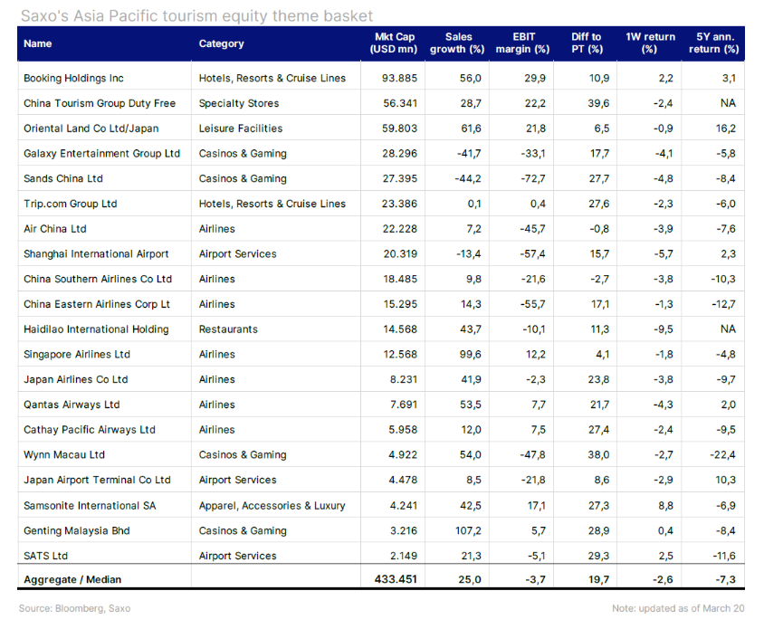Viewport: 764px width, 629px height.
Task: Select China Tourism Group Duty Free
Action: pyautogui.click(x=100, y=103)
